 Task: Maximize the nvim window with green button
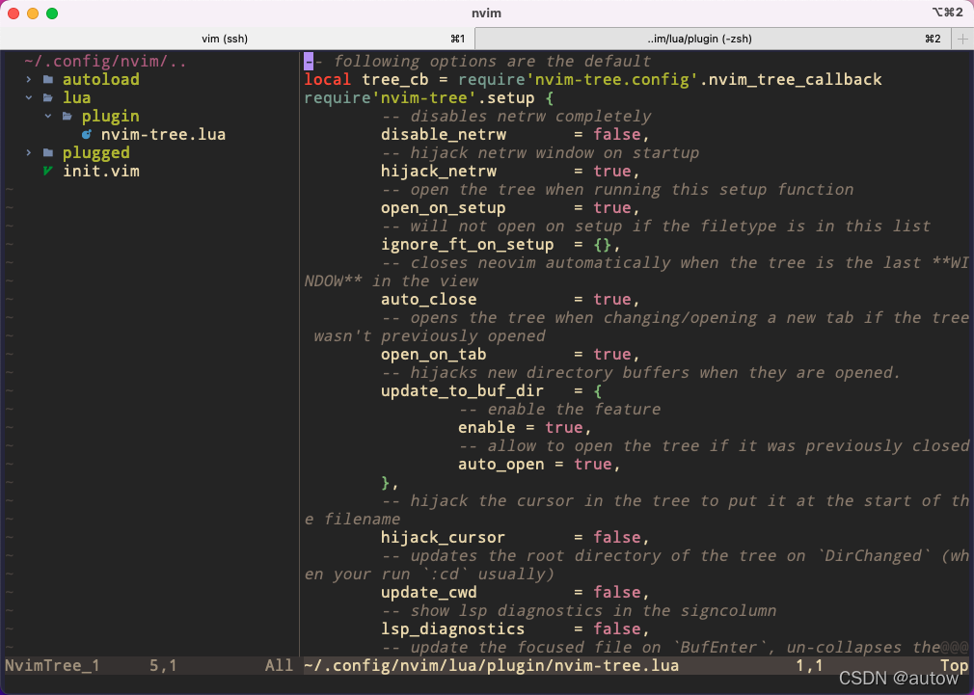(52, 13)
